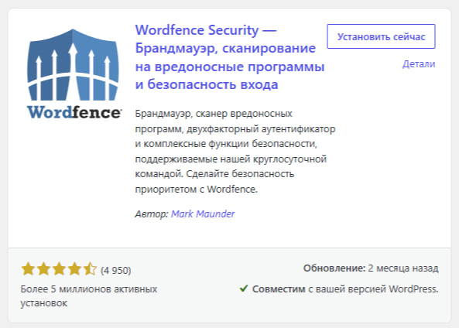Image resolution: width=459 pixels, height=328 pixels.
Task: Click the plugin description paragraph
Action: (235, 152)
